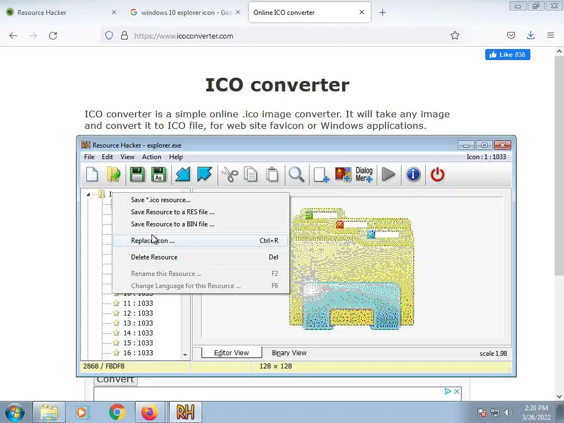Open the media player taskbar icon
This screenshot has width=564, height=423.
point(83,412)
